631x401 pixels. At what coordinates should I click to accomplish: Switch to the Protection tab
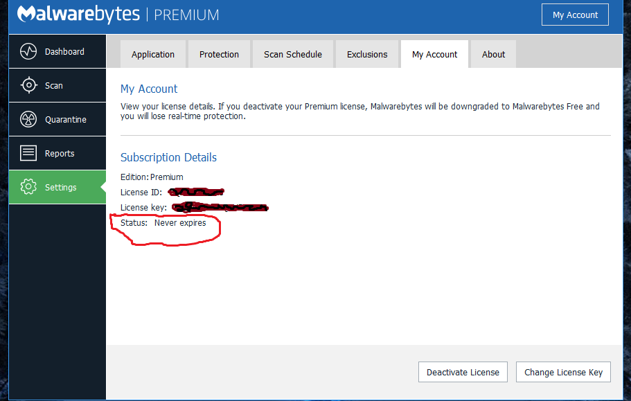[x=219, y=54]
